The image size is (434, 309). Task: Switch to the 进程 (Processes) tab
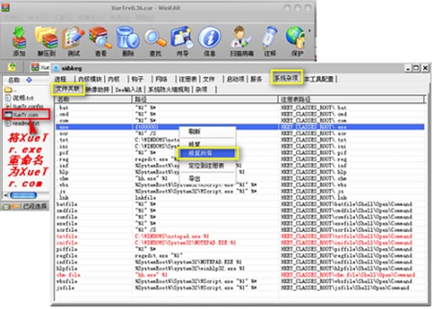tap(61, 79)
